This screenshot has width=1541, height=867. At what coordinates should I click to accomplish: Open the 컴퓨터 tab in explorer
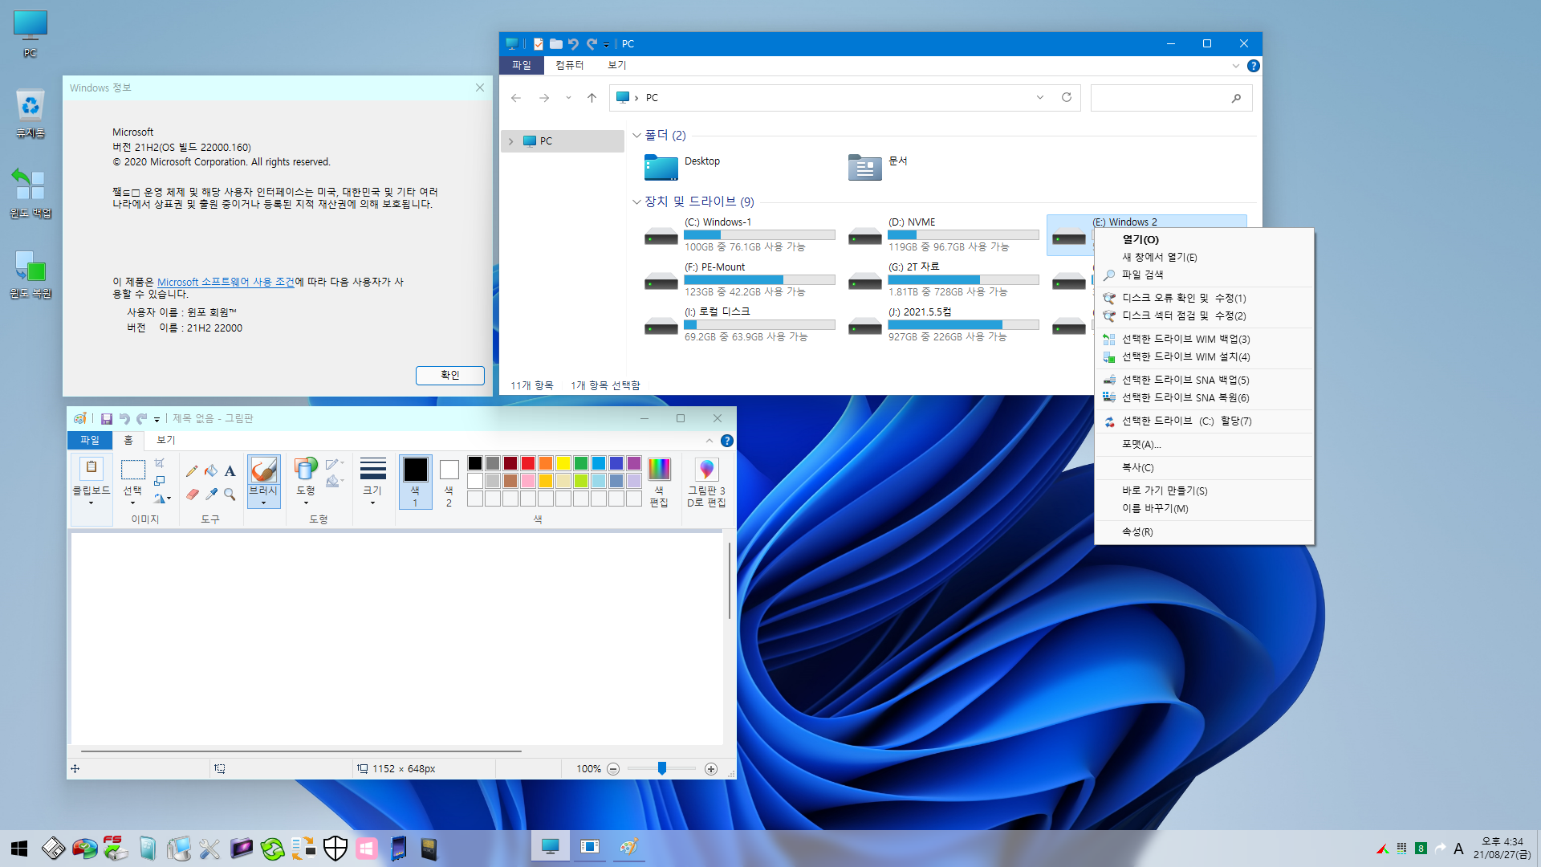[x=569, y=66]
